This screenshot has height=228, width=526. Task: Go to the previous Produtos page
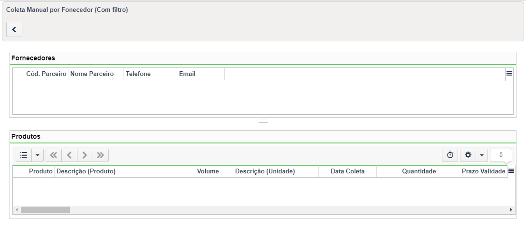coord(69,155)
